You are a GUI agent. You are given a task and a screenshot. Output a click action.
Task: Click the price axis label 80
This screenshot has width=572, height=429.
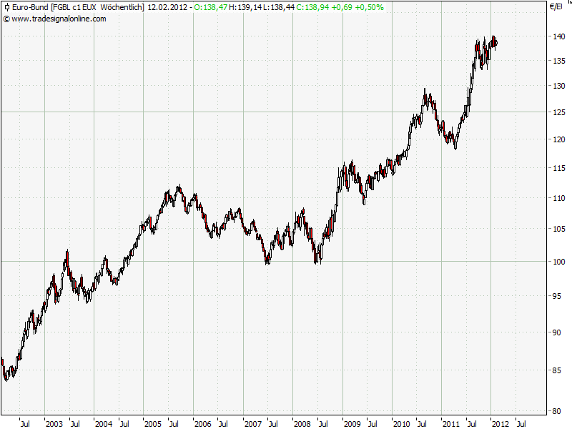[557, 411]
